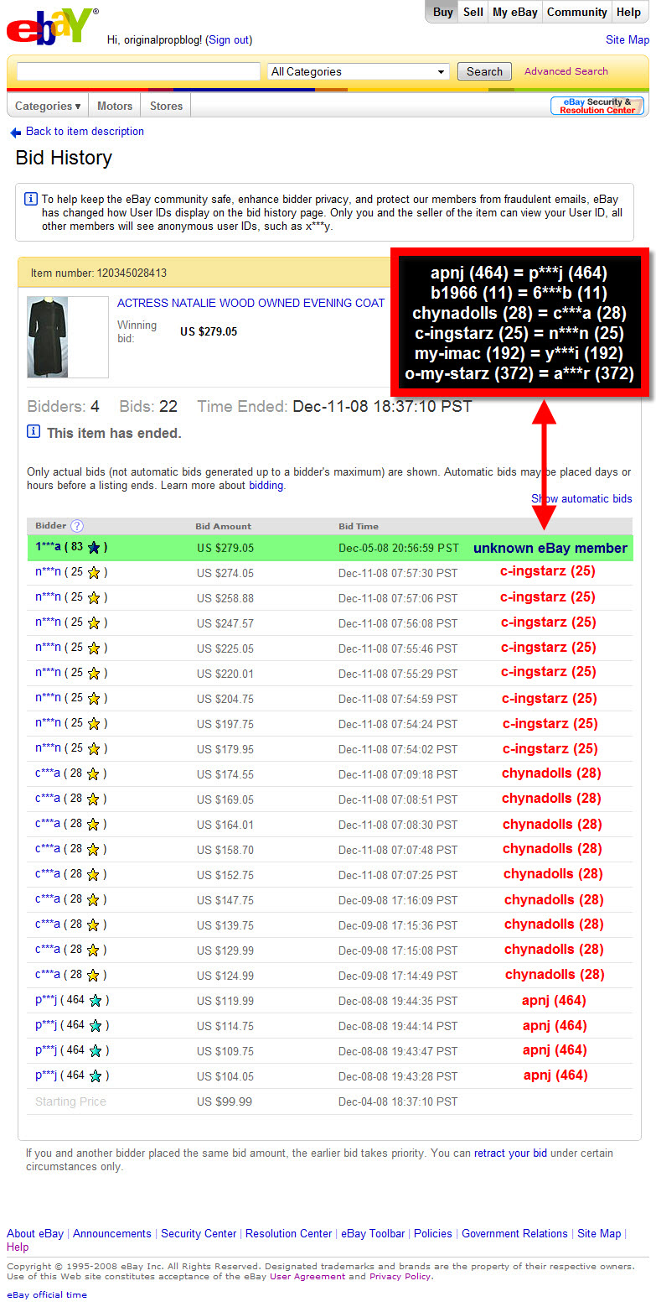Click the 'bidding' learn more link
This screenshot has width=656, height=1307.
(x=266, y=486)
